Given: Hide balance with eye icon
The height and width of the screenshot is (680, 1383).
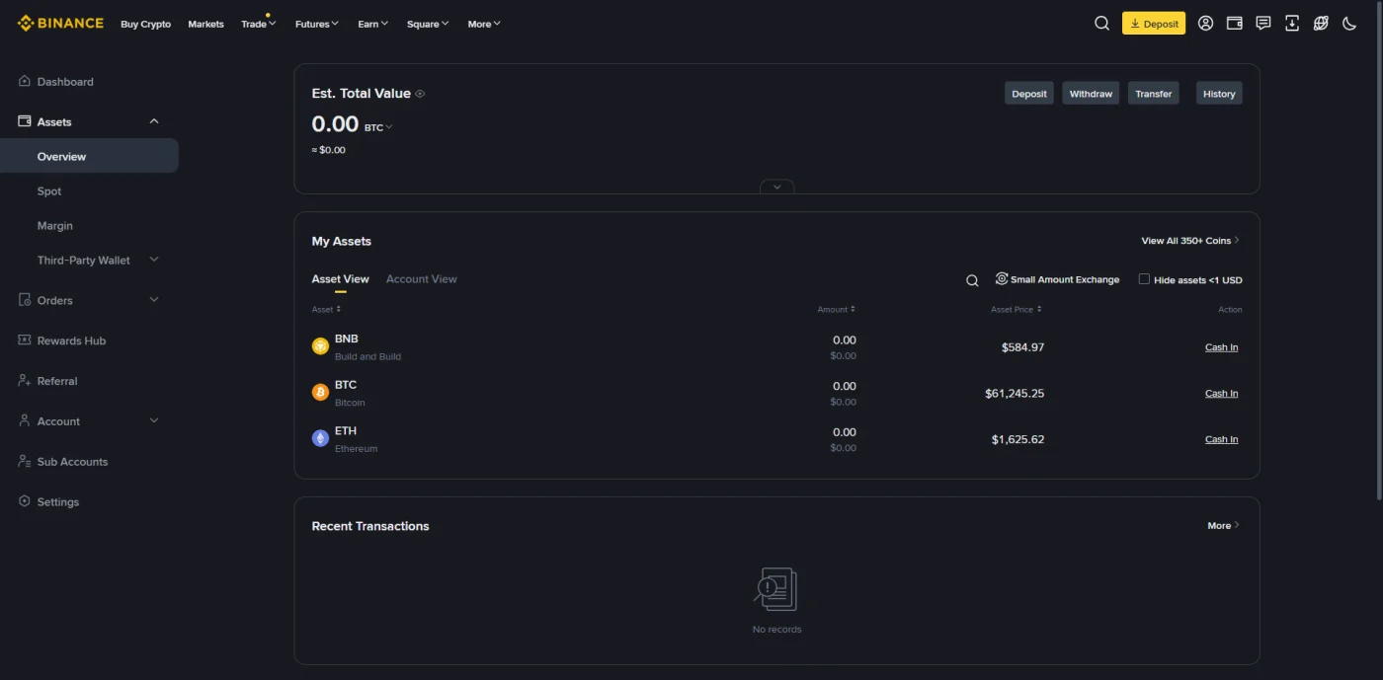Looking at the screenshot, I should [420, 94].
